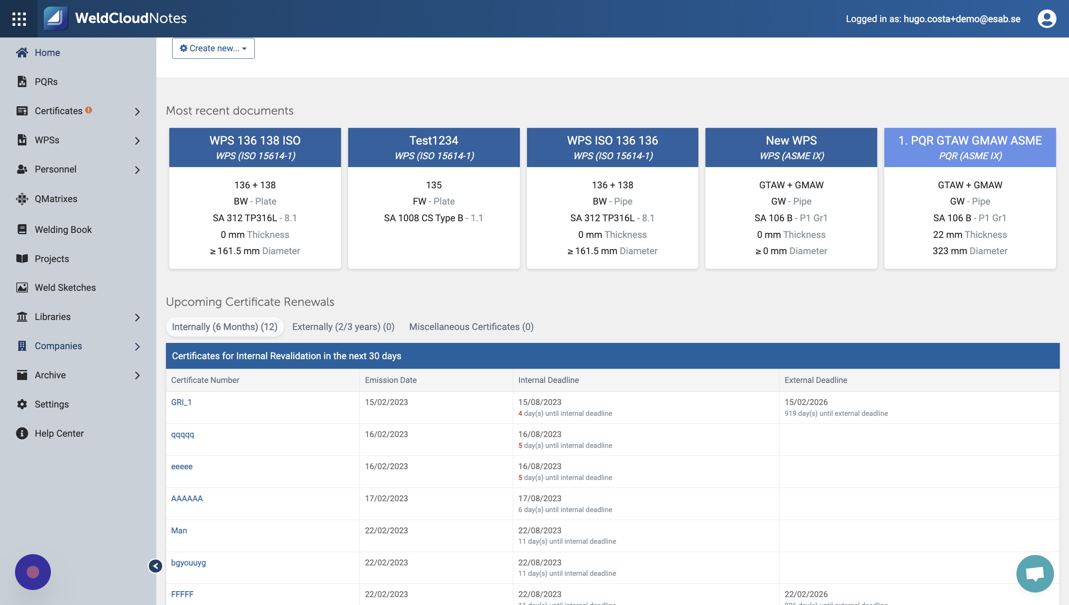Switch to Miscellaneous Certificates tab

(471, 327)
